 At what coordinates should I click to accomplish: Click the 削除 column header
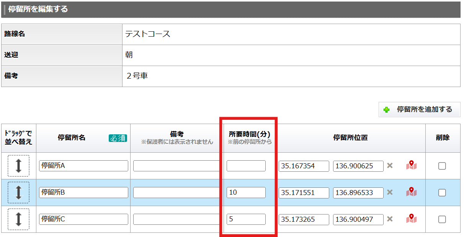(x=443, y=138)
